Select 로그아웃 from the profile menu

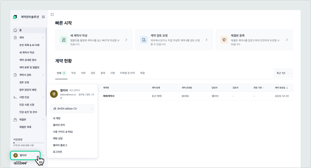pyautogui.click(x=58, y=152)
